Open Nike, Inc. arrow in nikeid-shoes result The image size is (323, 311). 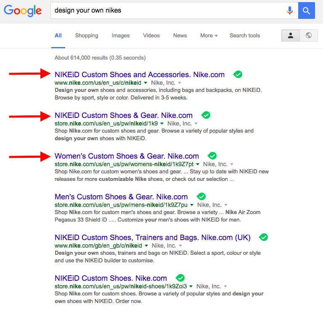(225, 286)
